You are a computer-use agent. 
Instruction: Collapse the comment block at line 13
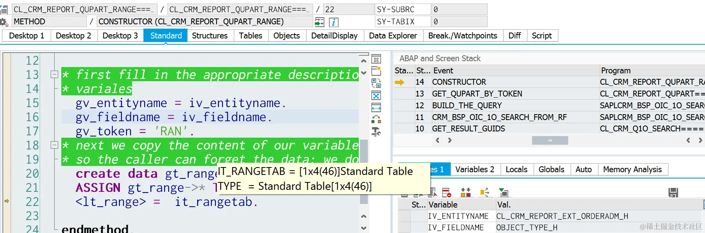pyautogui.click(x=55, y=74)
